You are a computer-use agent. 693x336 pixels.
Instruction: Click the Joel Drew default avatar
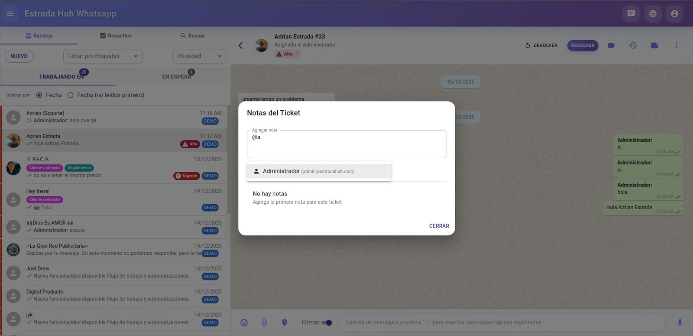point(13,272)
